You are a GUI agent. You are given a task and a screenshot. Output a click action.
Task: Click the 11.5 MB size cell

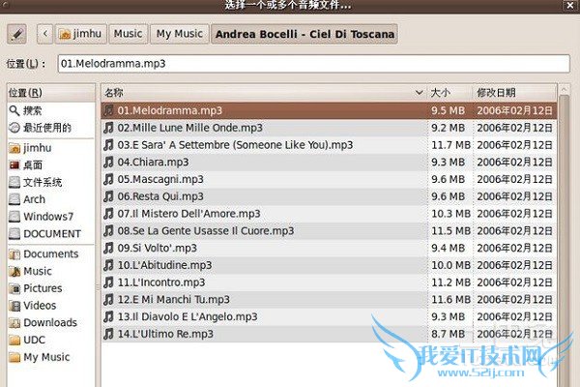click(x=450, y=230)
